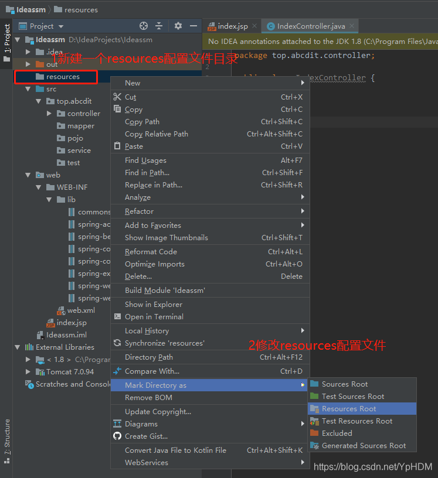Click Ideassm breadcrumb in navigation bar
The width and height of the screenshot is (438, 478).
pos(26,10)
